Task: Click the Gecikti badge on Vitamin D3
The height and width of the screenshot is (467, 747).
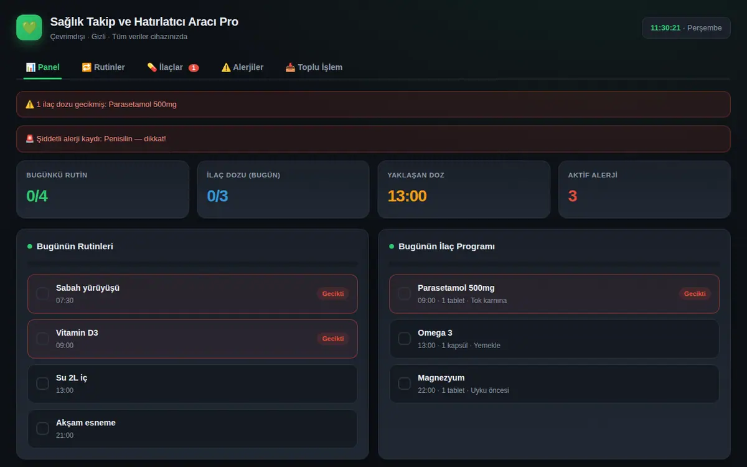Action: pos(332,339)
